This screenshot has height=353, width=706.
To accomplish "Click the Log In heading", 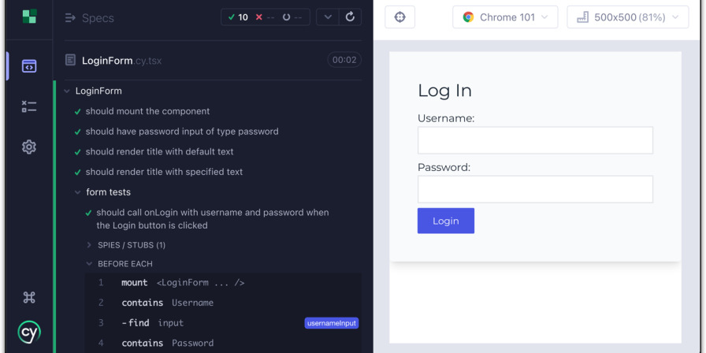I will 445,91.
